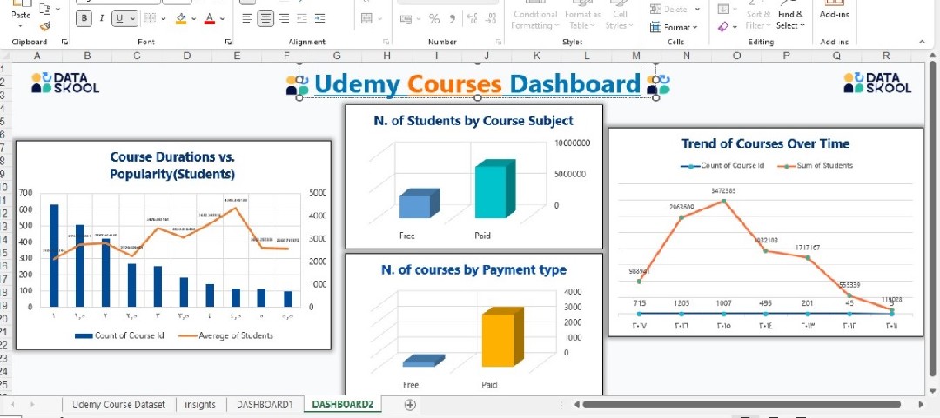
Task: Click 'Average of Students' legend entry
Action: 226,335
